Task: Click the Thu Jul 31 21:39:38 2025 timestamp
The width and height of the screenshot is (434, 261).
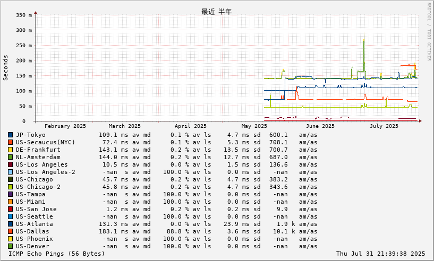Action: click(380, 254)
